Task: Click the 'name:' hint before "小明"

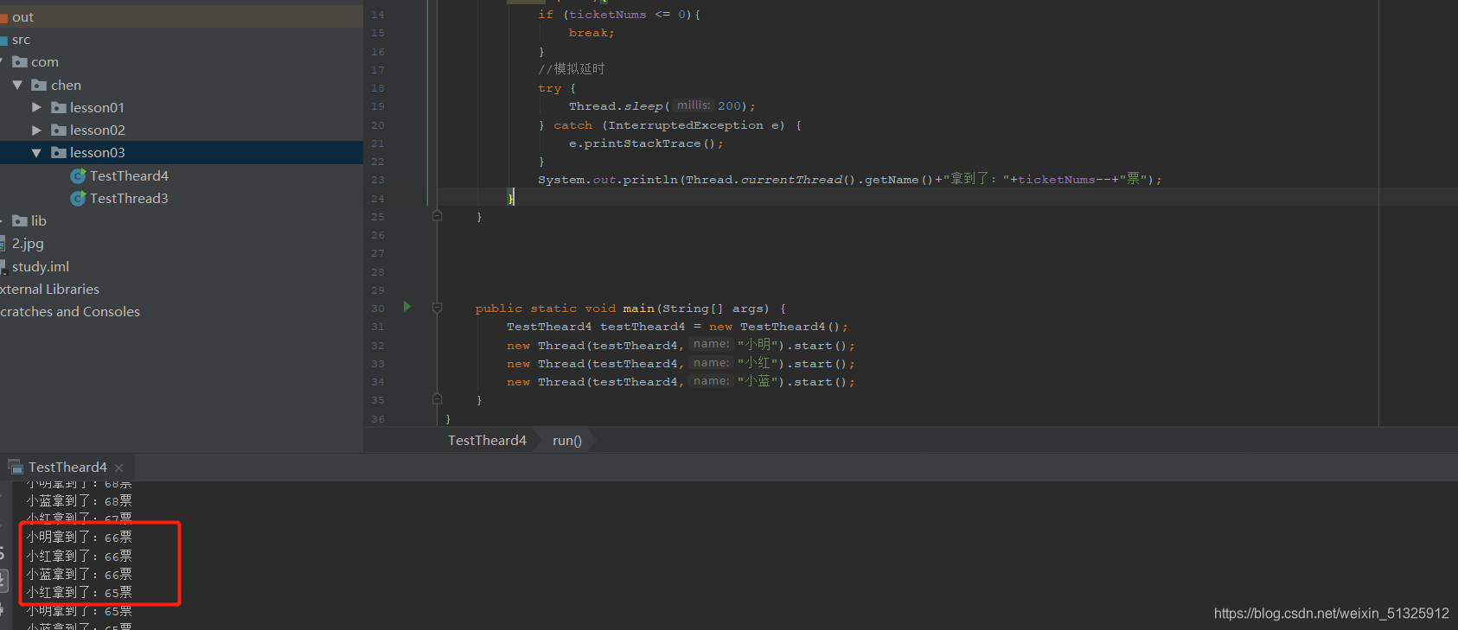Action: 712,344
